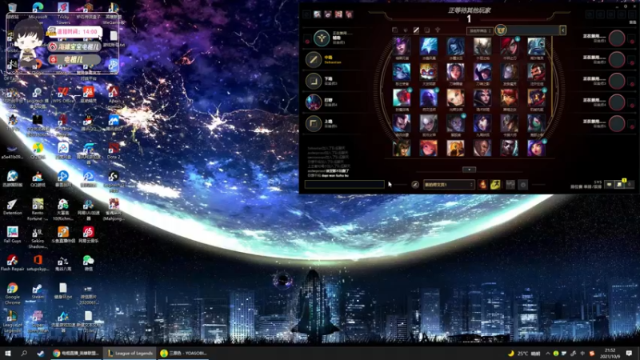Open the Windows Start menu
This screenshot has height=360, width=640.
7,354
